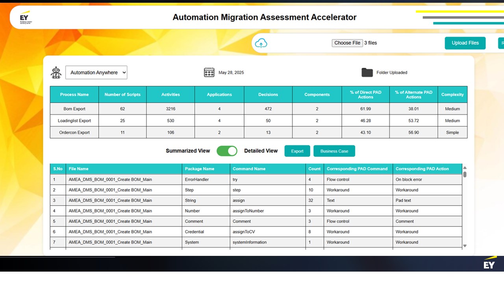Click activities value 3216
The image size is (504, 283).
click(170, 109)
